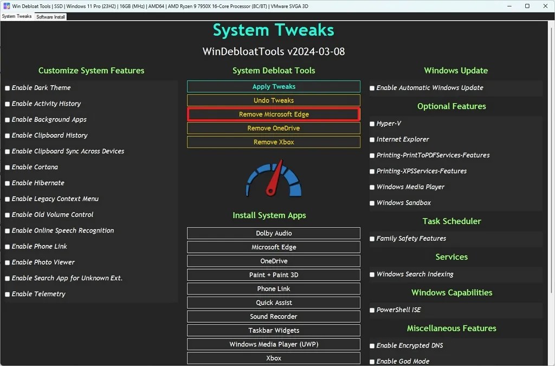Check Windows Search Indexing service
Viewport: 555px width, 366px height.
pos(372,275)
